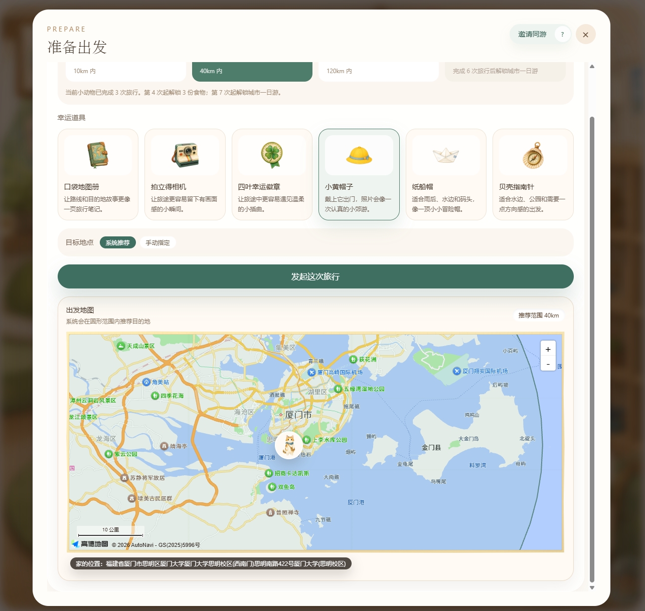645x611 pixels.
Task: Choose the 纸船帽 paper boat hat
Action: point(446,174)
